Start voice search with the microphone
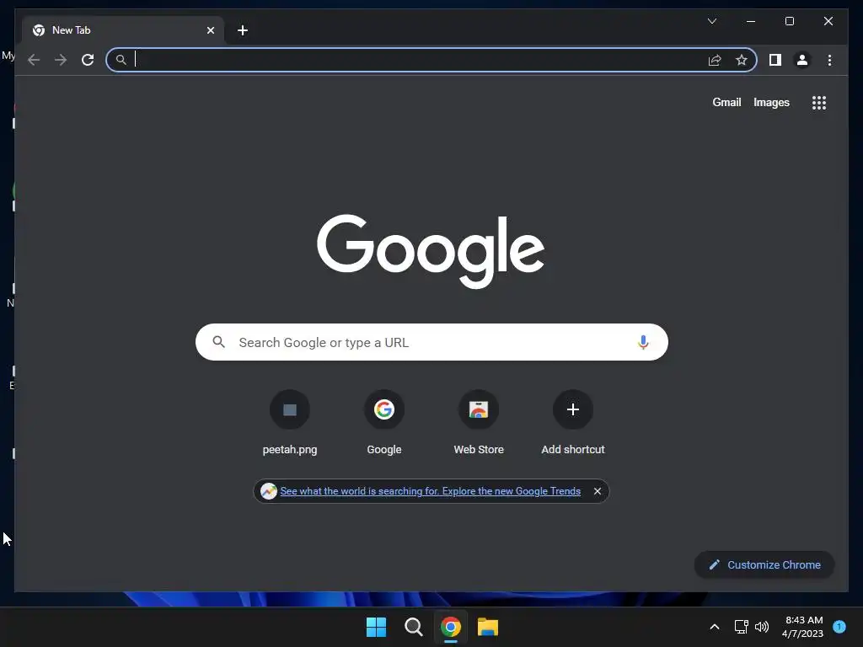 point(643,342)
